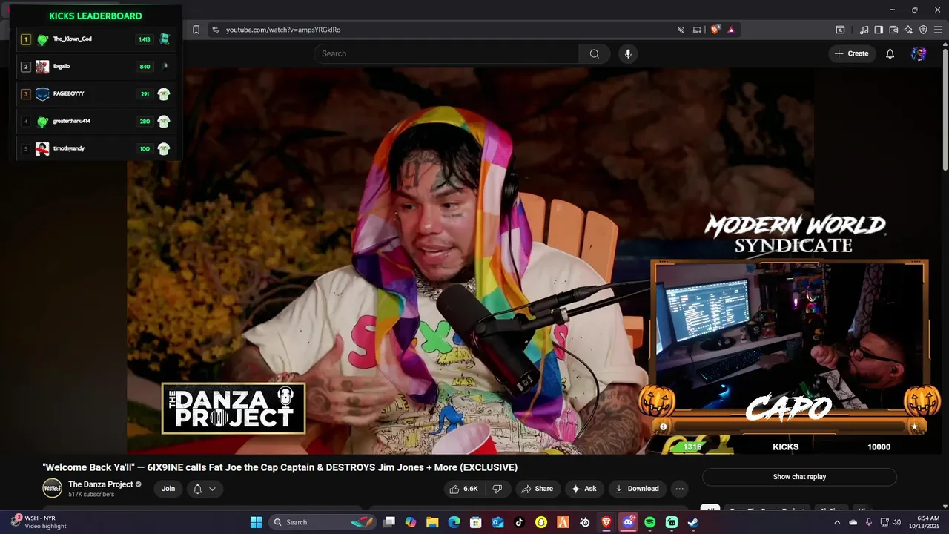Open Discord from the taskbar

coord(628,522)
